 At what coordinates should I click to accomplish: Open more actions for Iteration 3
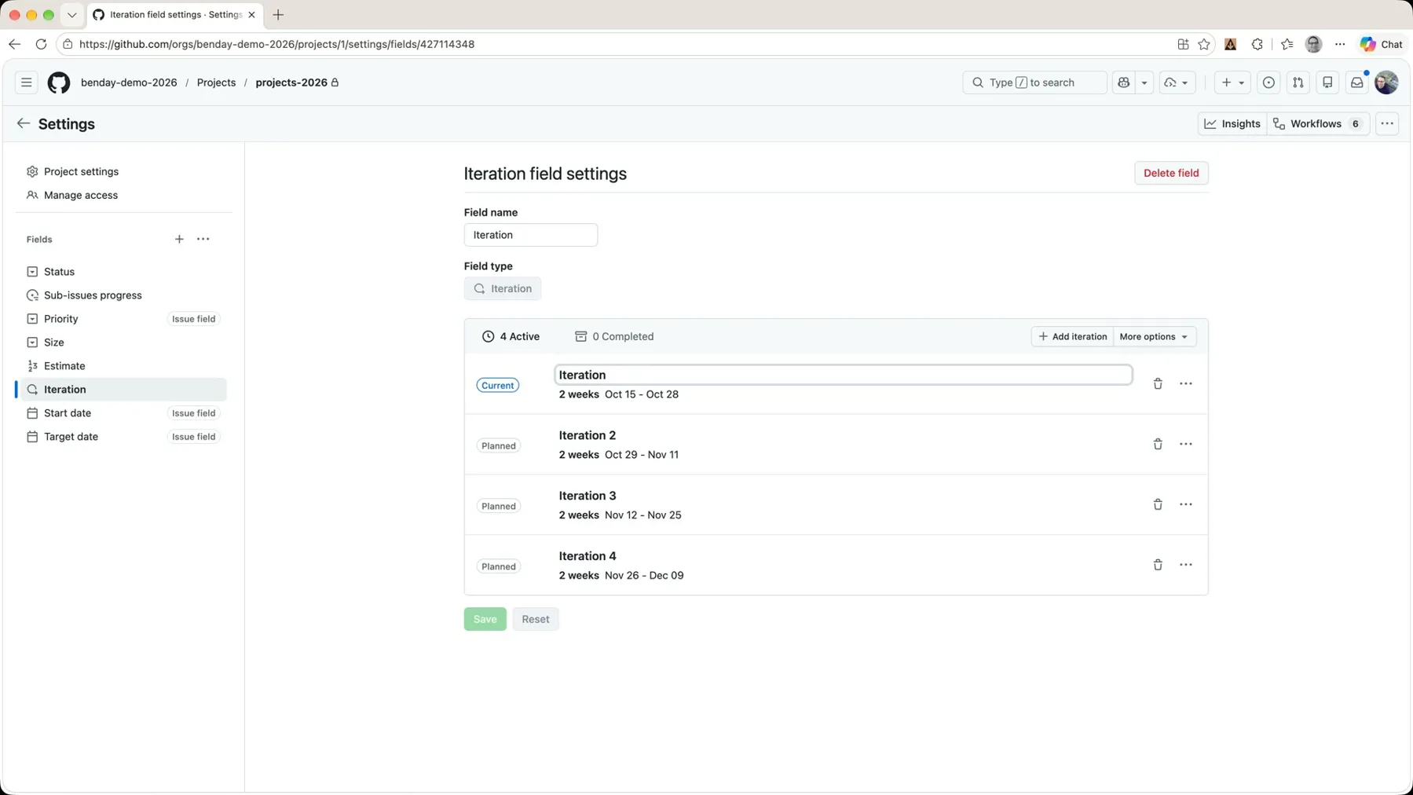click(x=1186, y=504)
